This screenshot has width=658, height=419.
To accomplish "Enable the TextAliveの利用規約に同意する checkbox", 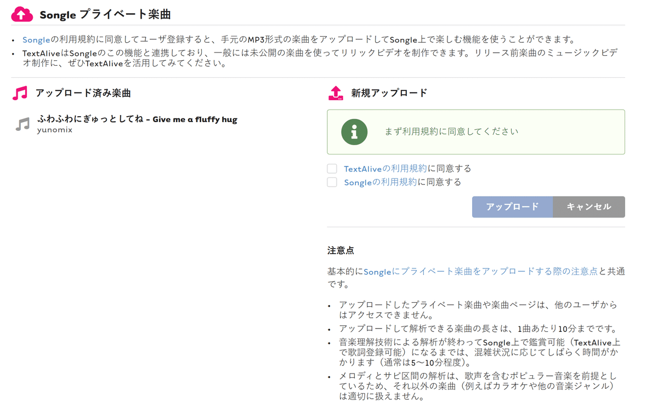I will tap(332, 169).
